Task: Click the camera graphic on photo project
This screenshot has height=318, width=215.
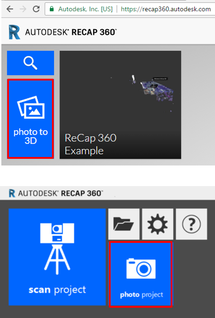Action: pyautogui.click(x=141, y=268)
